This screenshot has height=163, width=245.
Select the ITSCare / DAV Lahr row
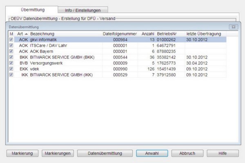point(117,46)
